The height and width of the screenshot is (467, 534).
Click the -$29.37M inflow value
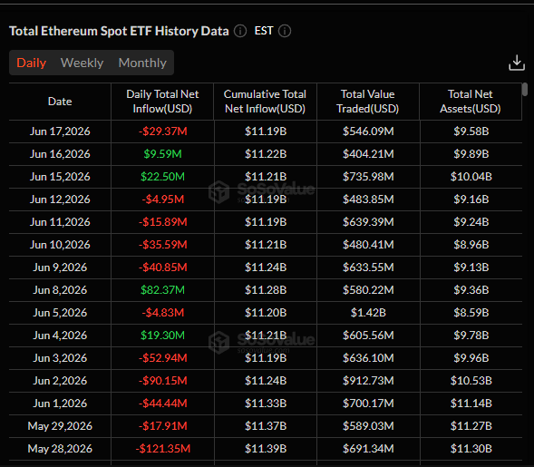[163, 131]
